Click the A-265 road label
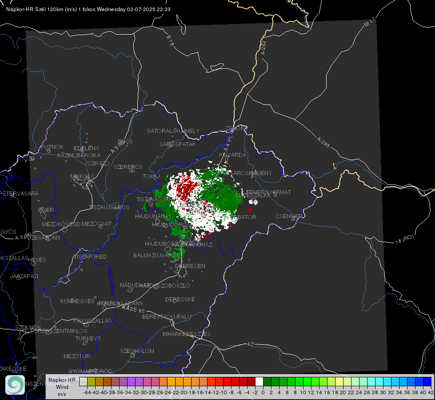The width and height of the screenshot is (435, 400). point(323,142)
